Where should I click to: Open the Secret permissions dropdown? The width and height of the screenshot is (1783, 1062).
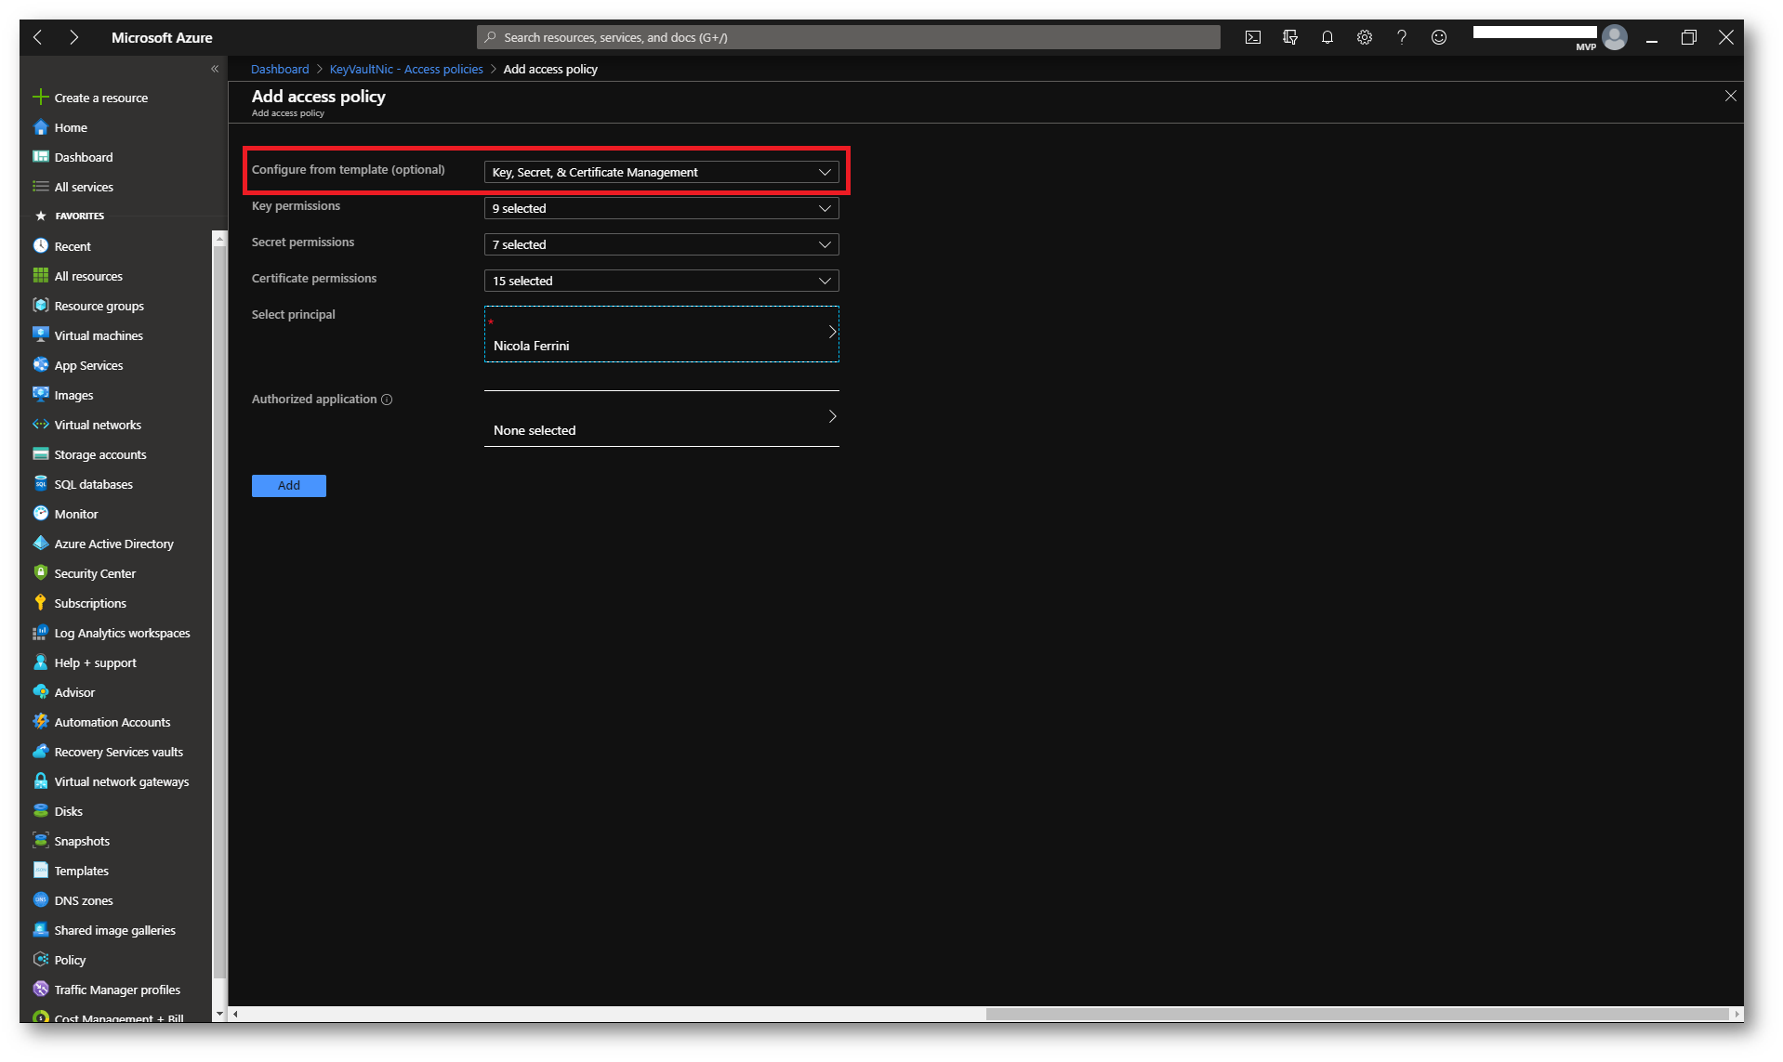pyautogui.click(x=661, y=244)
